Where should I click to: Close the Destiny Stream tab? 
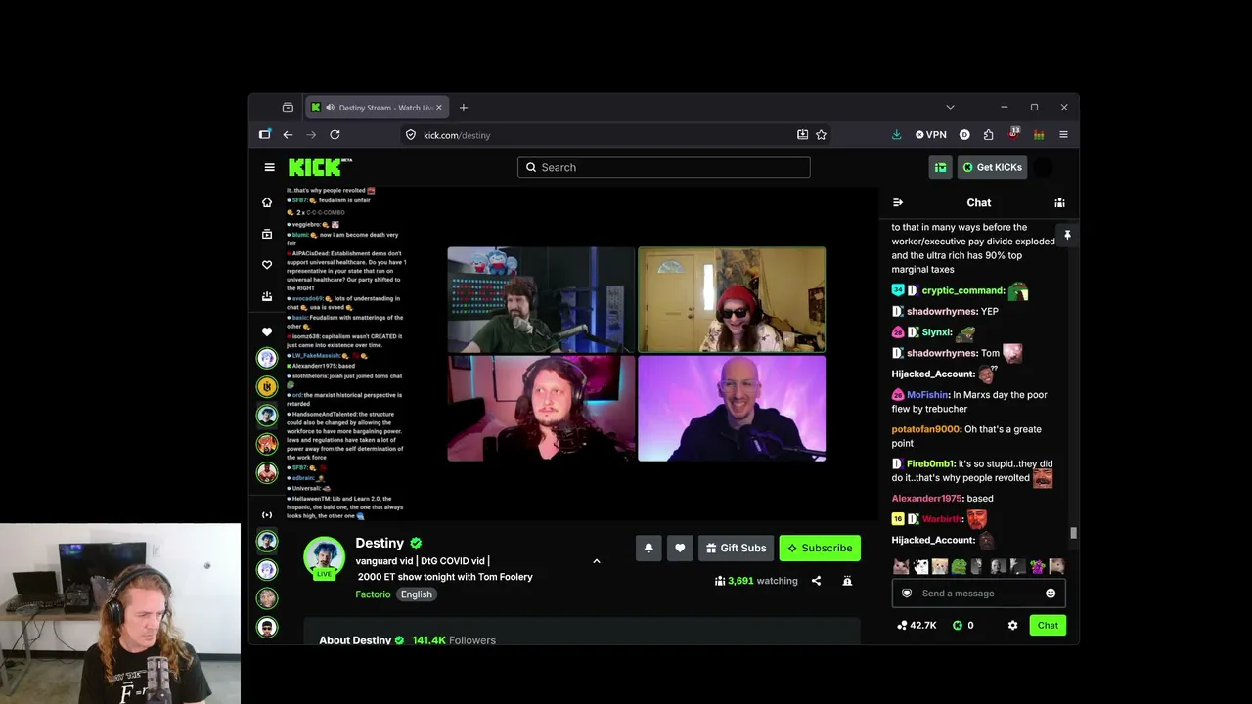pyautogui.click(x=439, y=108)
